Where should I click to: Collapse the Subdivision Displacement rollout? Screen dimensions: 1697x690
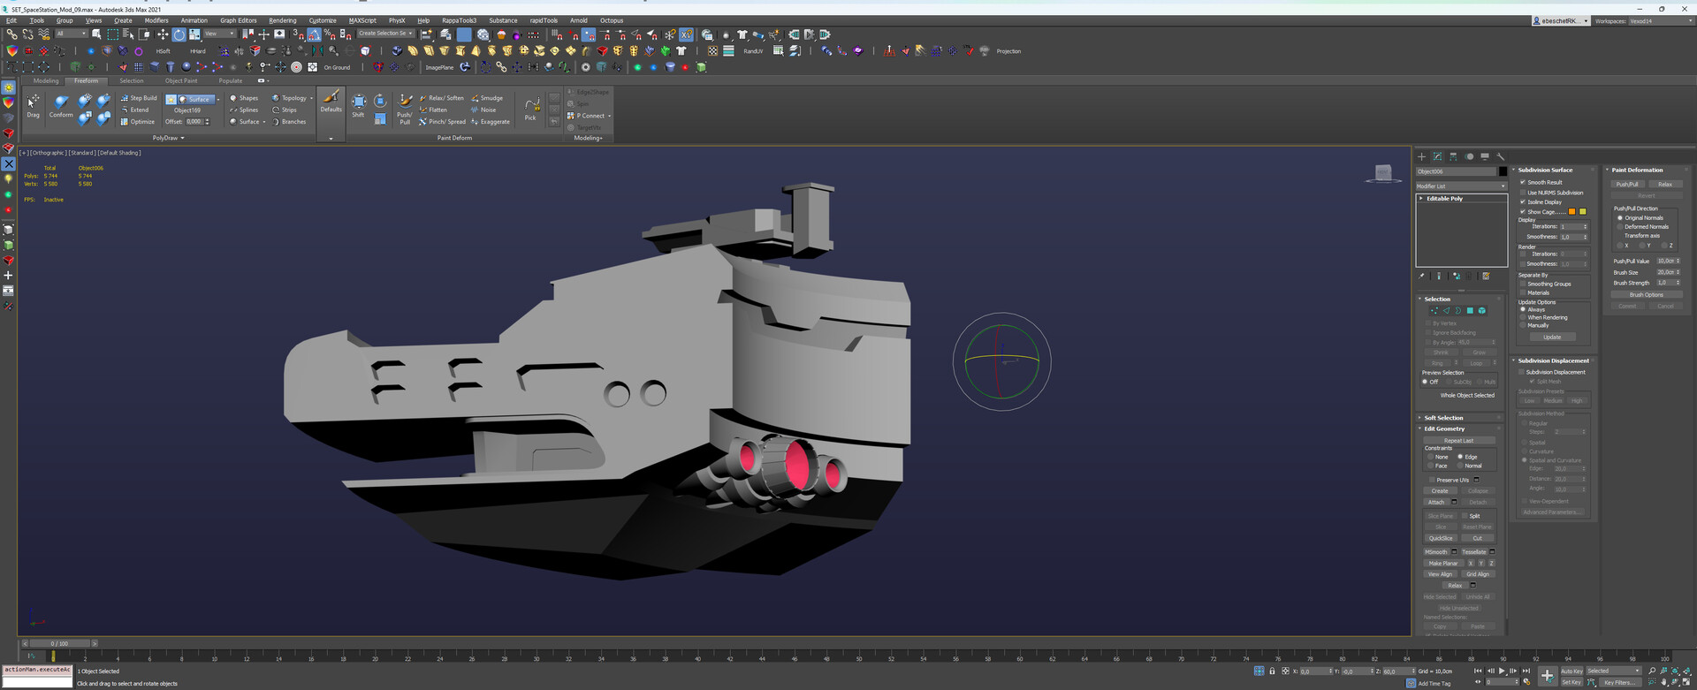pyautogui.click(x=1553, y=360)
